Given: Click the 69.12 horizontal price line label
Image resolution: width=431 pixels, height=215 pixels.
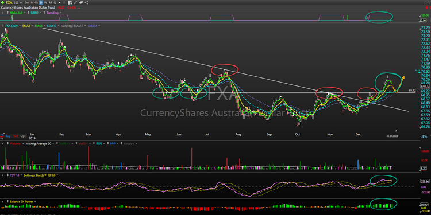Looking at the screenshot, I should pos(412,90).
